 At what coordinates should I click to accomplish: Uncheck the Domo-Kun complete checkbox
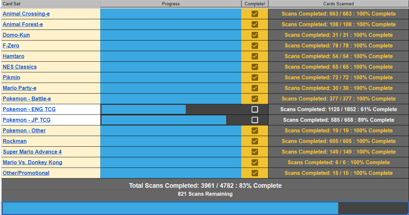[x=255, y=35]
